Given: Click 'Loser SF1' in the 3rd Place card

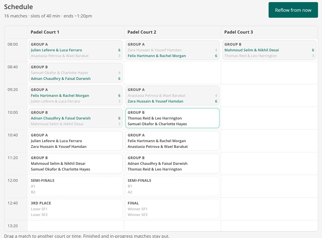Looking at the screenshot, I should pos(39,209).
